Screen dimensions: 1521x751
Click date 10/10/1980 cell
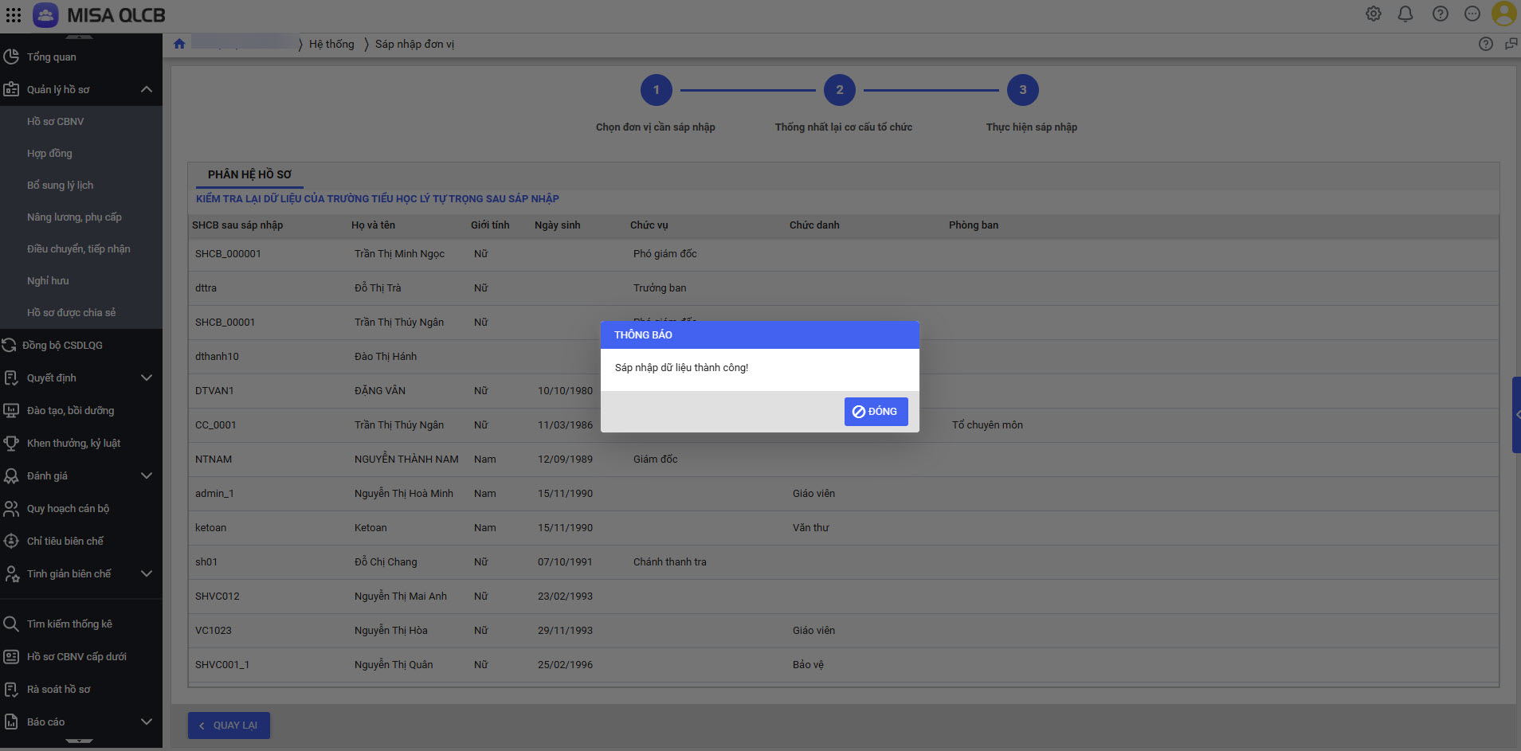click(x=565, y=391)
